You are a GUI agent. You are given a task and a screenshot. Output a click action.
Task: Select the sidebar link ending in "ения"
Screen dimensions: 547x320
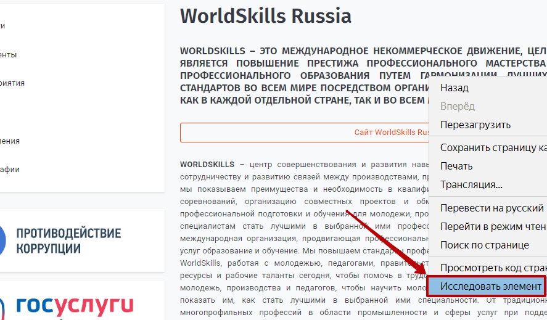[x=10, y=141]
